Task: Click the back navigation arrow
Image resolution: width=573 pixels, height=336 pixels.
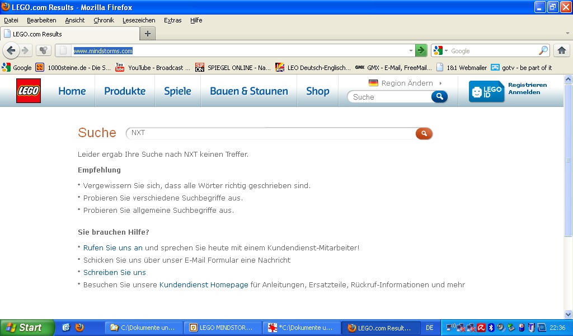Action: pos(11,50)
